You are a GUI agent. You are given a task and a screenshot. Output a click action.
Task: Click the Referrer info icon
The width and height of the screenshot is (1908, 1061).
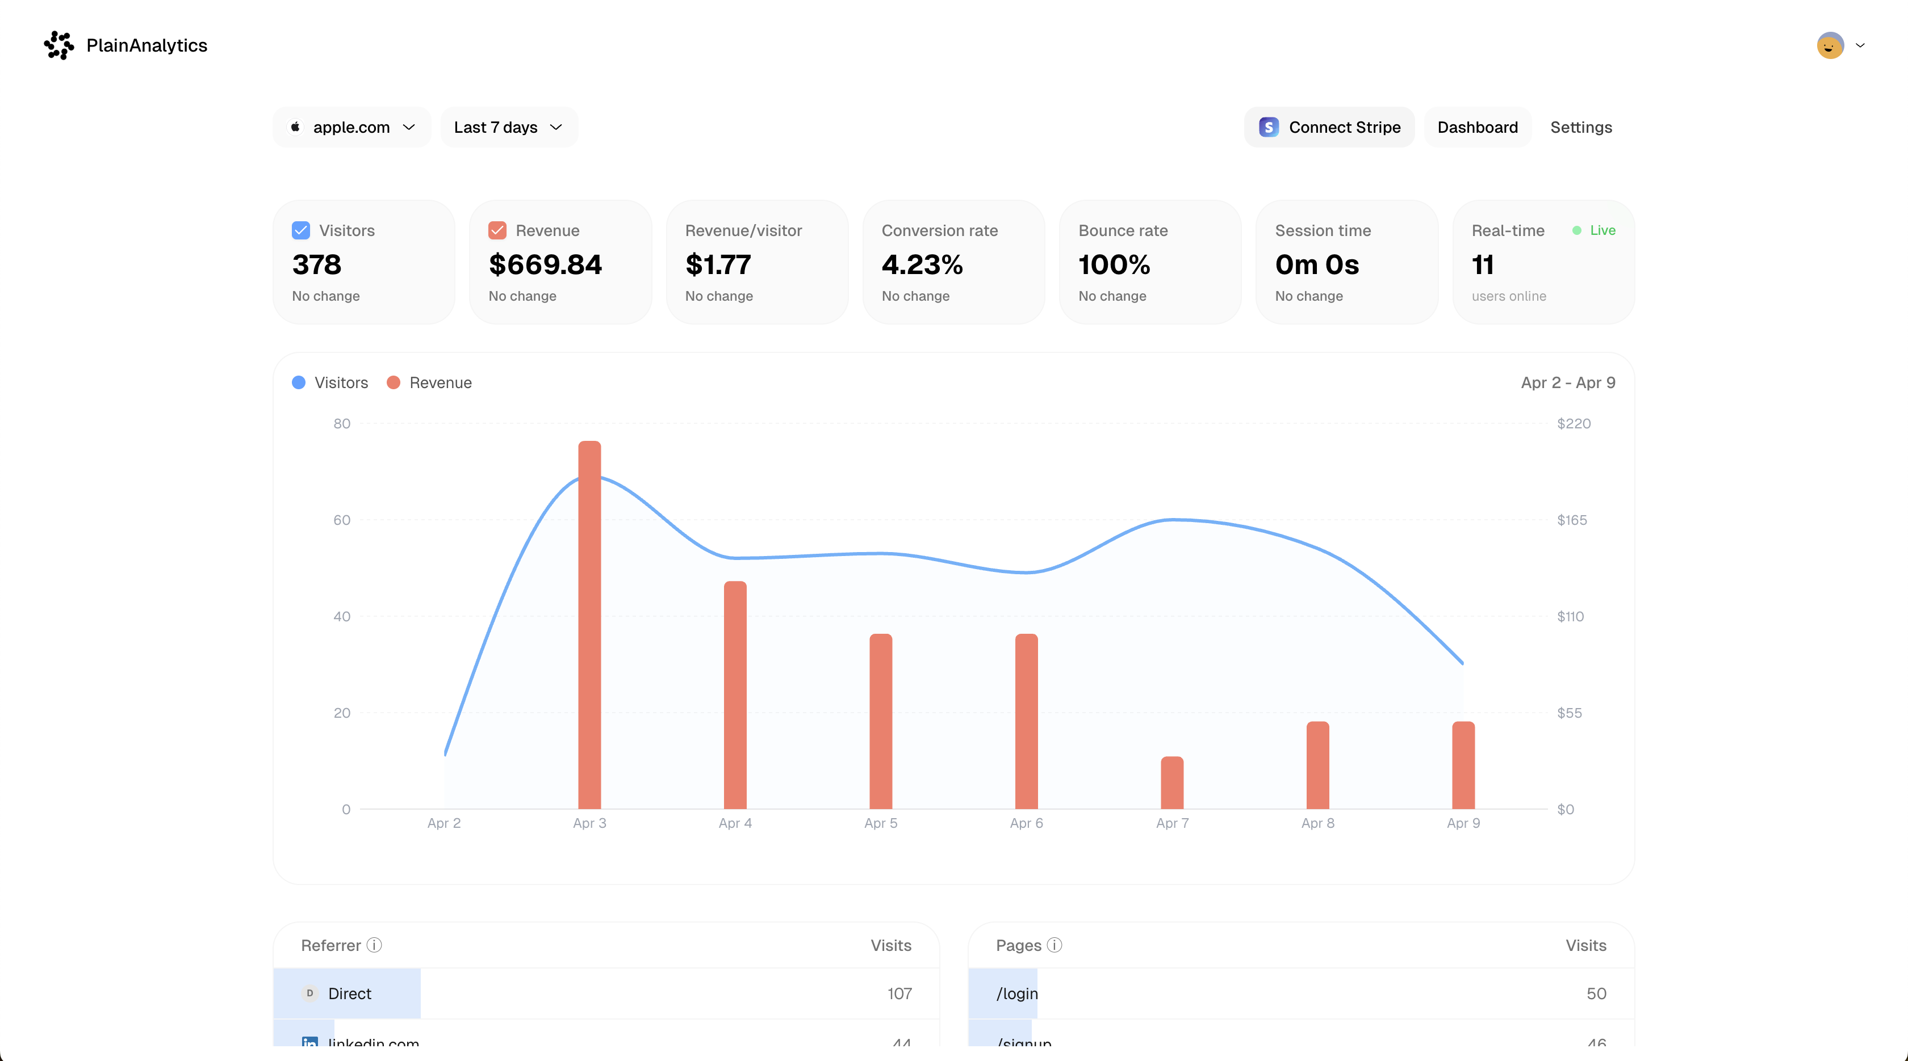point(374,945)
